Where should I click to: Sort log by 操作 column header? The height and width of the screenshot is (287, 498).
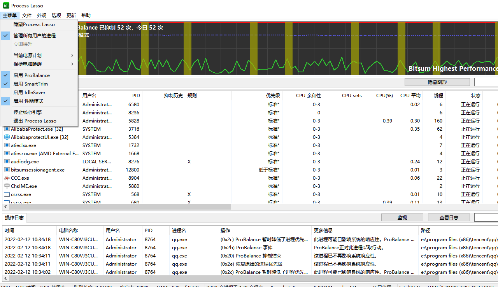(265, 230)
